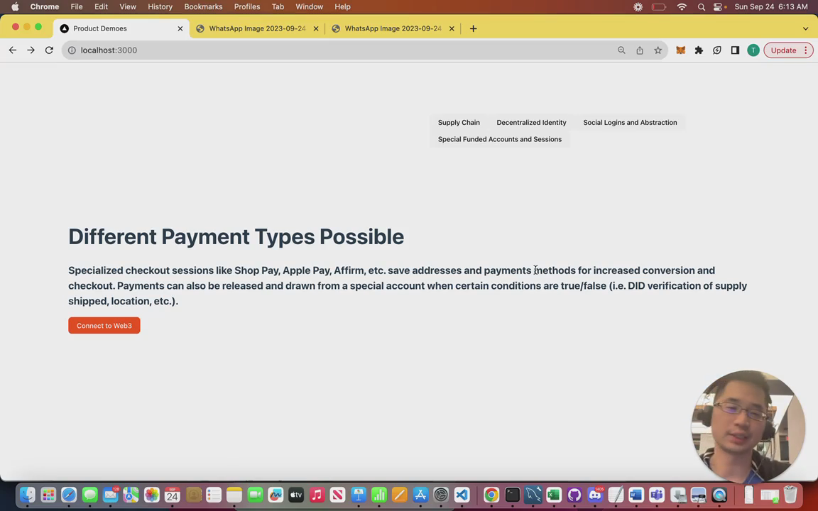The width and height of the screenshot is (818, 511).
Task: Select Social Logins and Abstraction nav item
Action: (630, 123)
